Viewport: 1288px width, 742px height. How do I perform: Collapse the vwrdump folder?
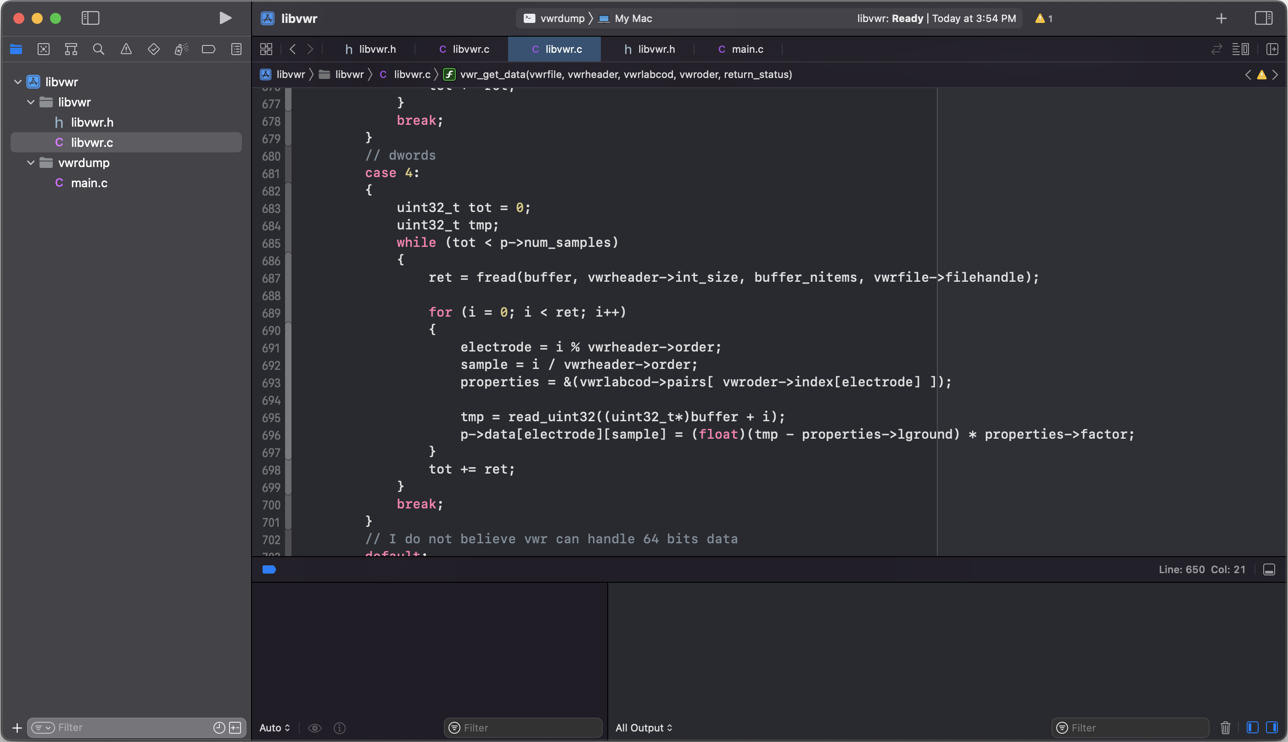tap(31, 163)
